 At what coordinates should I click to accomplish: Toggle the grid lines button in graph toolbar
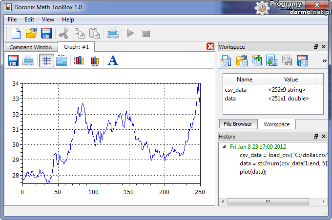(x=46, y=60)
